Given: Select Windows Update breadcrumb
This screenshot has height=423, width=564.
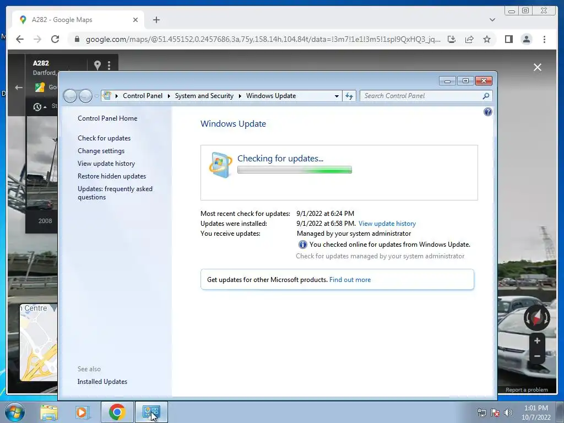Looking at the screenshot, I should [x=271, y=96].
